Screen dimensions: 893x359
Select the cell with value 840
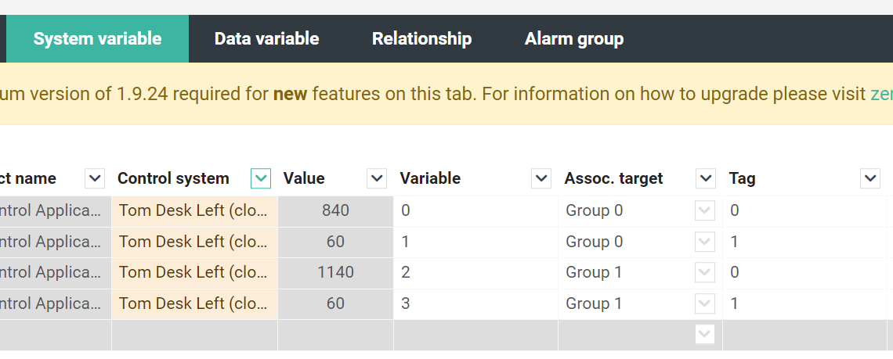pos(335,211)
